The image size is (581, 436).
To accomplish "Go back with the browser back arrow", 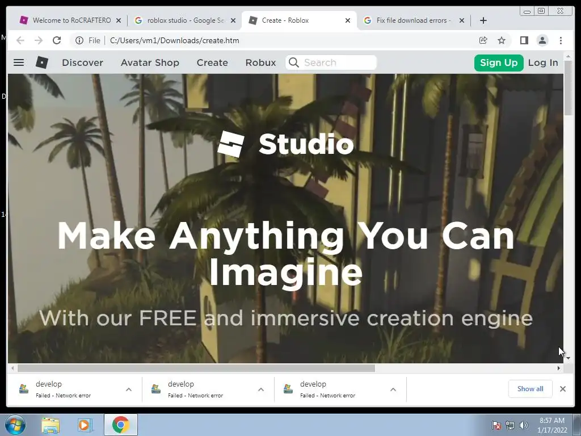I will (20, 40).
